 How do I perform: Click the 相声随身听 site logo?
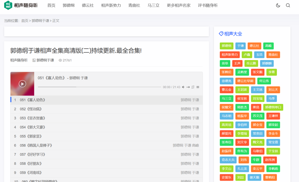[21, 5]
